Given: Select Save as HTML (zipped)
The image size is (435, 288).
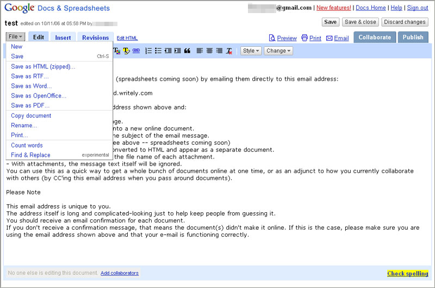Looking at the screenshot, I should point(59,66).
